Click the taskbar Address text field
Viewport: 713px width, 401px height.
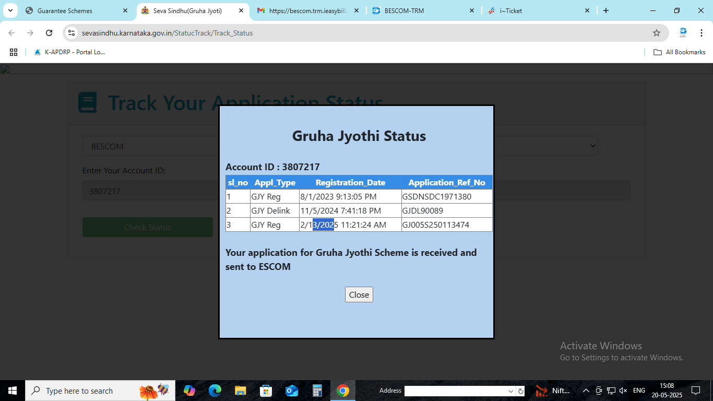pyautogui.click(x=456, y=391)
